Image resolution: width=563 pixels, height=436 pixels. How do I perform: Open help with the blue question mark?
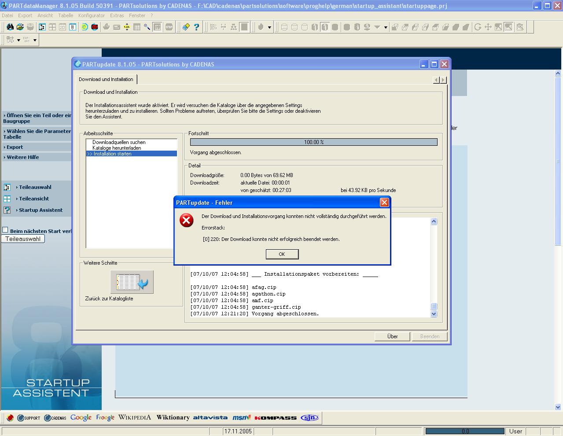(x=197, y=27)
